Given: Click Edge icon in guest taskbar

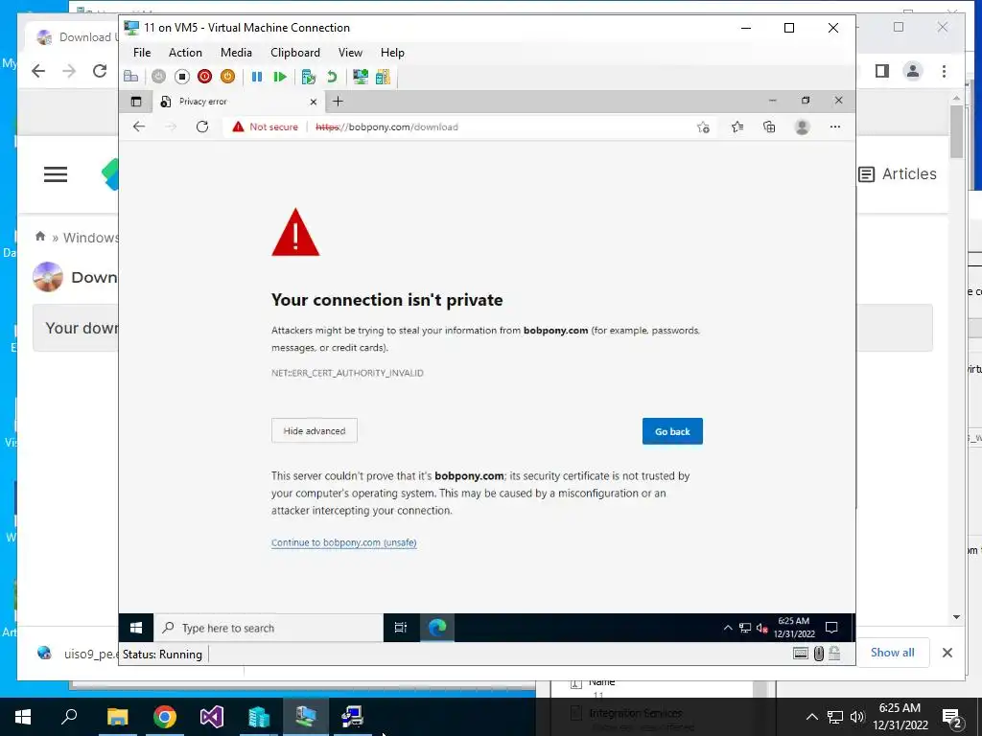Looking at the screenshot, I should point(437,627).
